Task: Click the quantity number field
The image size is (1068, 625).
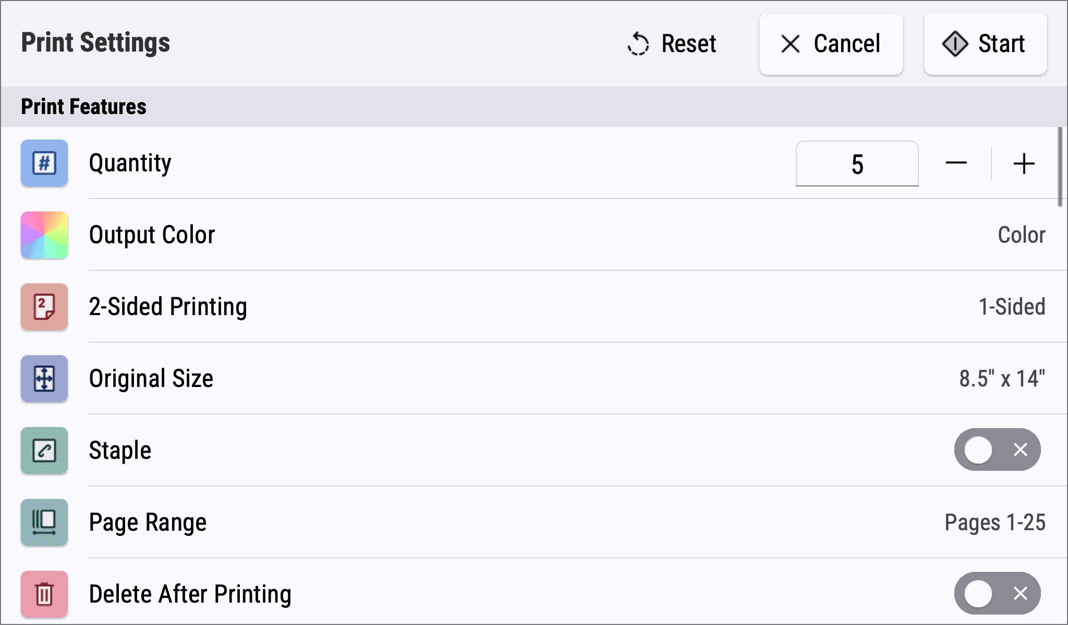Action: pyautogui.click(x=857, y=164)
